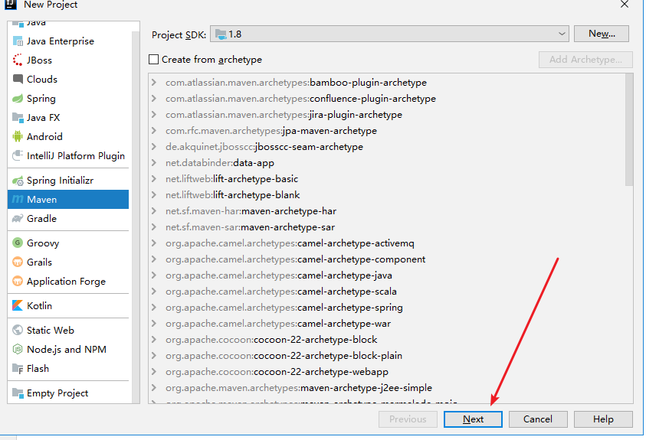Expand confluence-plugin-archetype entry
The width and height of the screenshot is (646, 440).
point(154,98)
